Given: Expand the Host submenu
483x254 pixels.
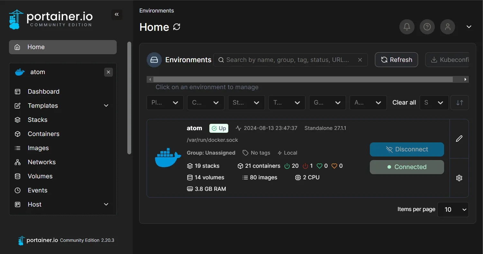Looking at the screenshot, I should click(106, 204).
